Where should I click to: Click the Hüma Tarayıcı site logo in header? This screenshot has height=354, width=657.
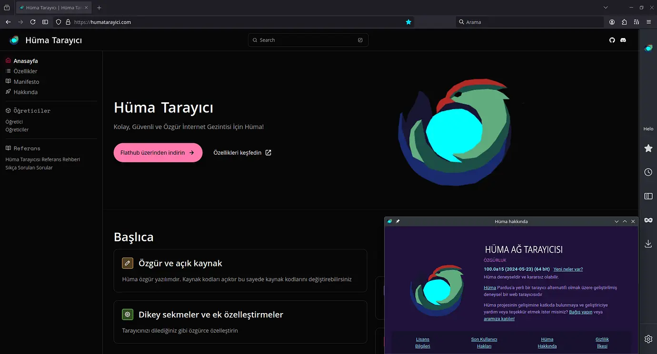point(46,40)
